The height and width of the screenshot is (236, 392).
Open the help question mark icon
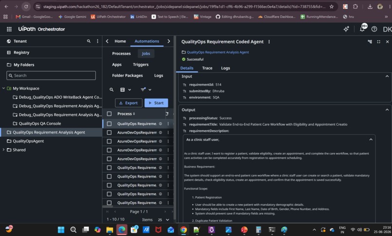pyautogui.click(x=374, y=29)
